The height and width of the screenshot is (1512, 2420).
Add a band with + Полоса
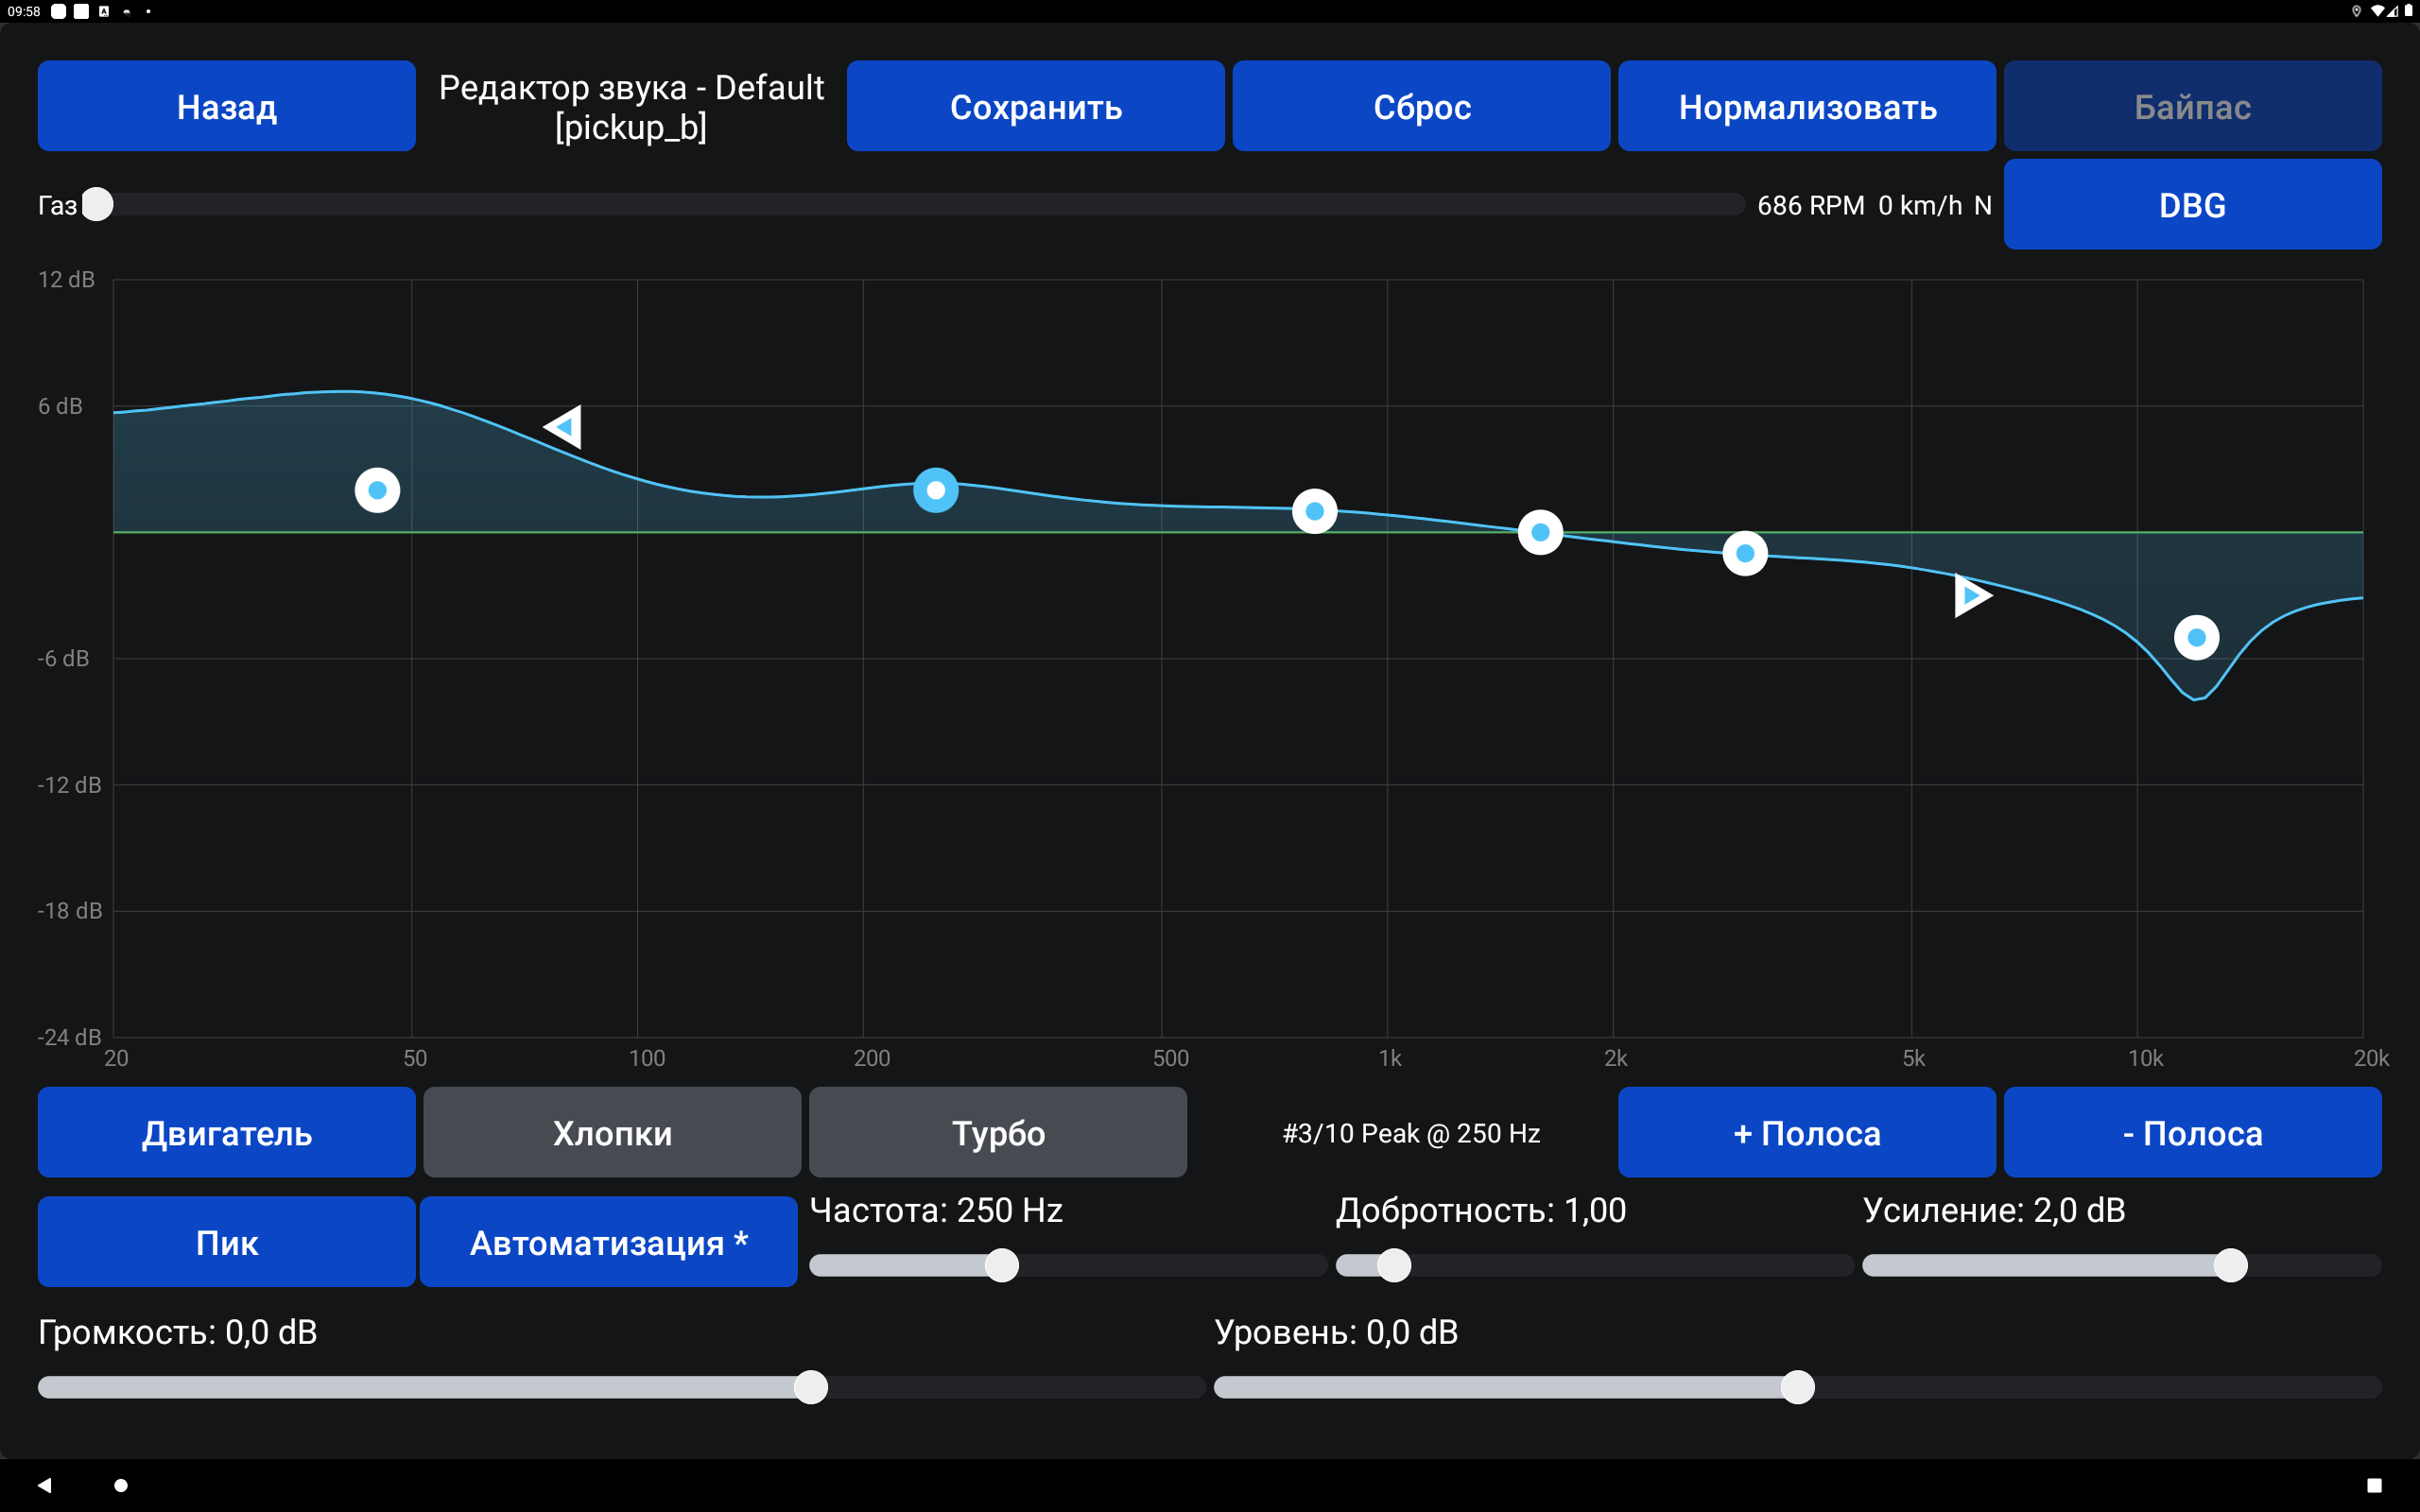pos(1807,1132)
